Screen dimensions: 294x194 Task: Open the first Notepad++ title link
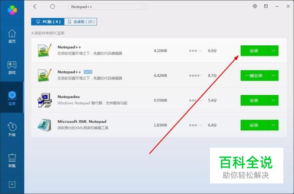(69, 47)
